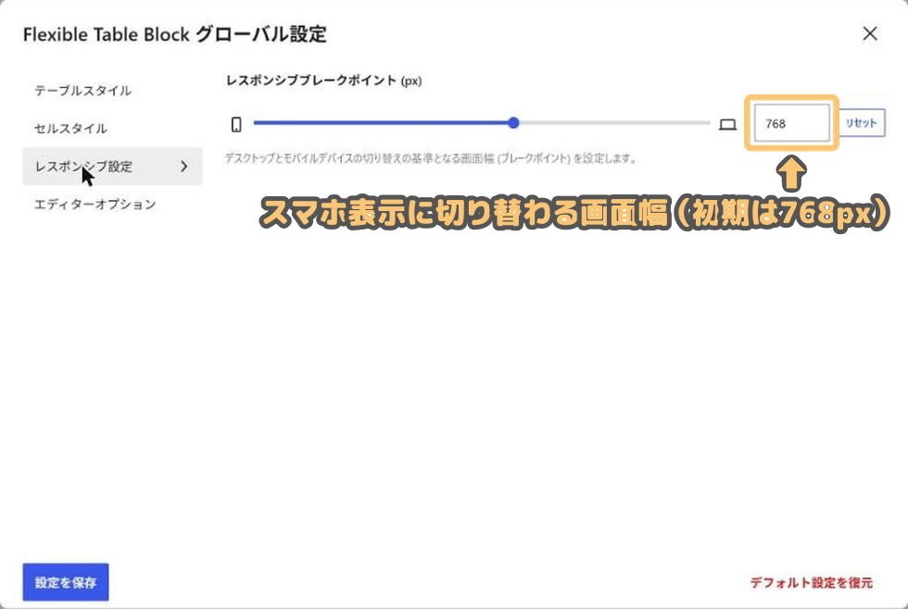Select the レスポンシブ設定 tab
The height and width of the screenshot is (609, 908).
point(112,167)
